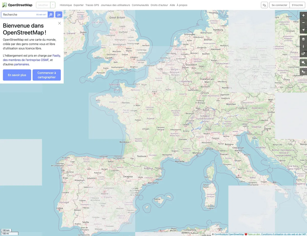The height and width of the screenshot is (236, 307).
Task: Click the Zaragoza label on the map
Action: click(128, 176)
